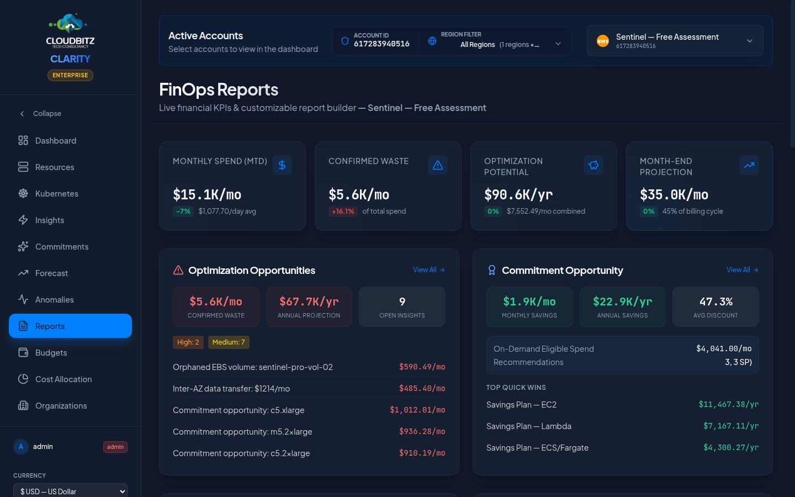Open the Region Filter dropdown

point(495,41)
